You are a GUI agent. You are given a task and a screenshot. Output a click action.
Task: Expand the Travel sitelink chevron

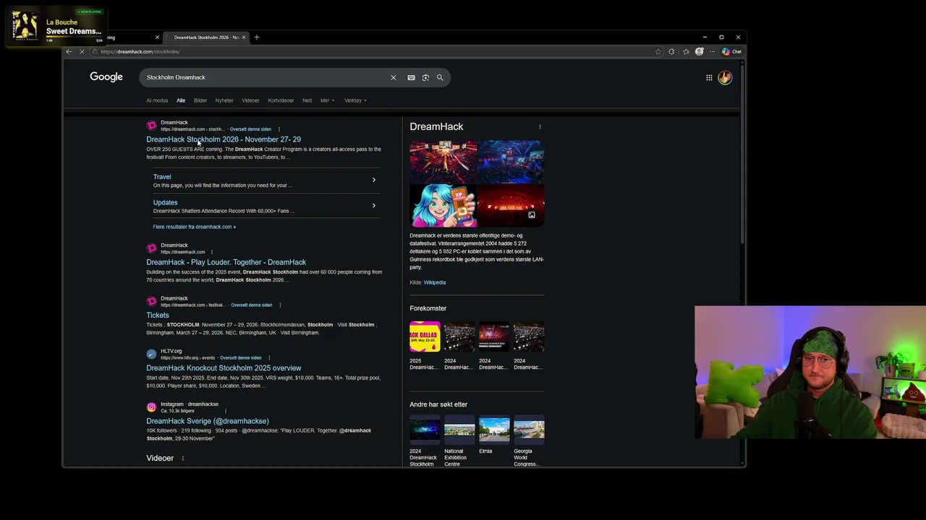coord(374,180)
